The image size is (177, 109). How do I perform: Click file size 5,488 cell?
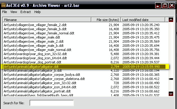(x=115, y=54)
